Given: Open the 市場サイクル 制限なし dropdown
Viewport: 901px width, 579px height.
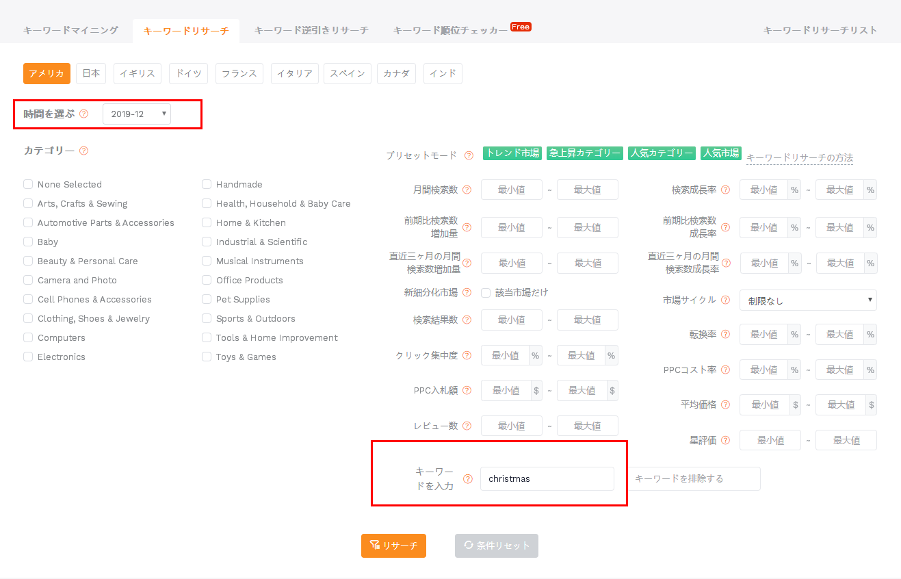Looking at the screenshot, I should [x=808, y=300].
